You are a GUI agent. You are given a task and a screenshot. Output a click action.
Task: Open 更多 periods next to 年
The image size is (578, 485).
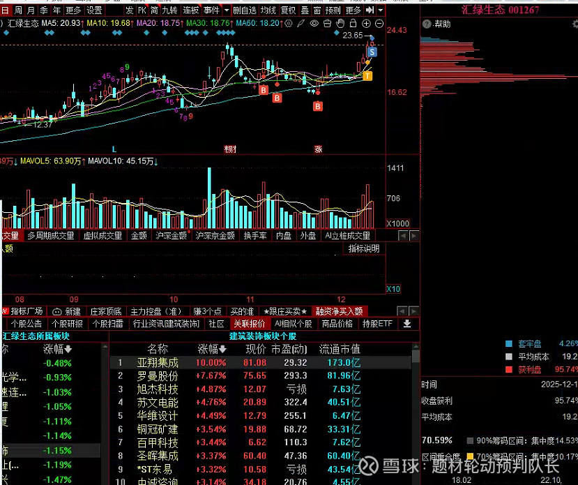pos(73,10)
